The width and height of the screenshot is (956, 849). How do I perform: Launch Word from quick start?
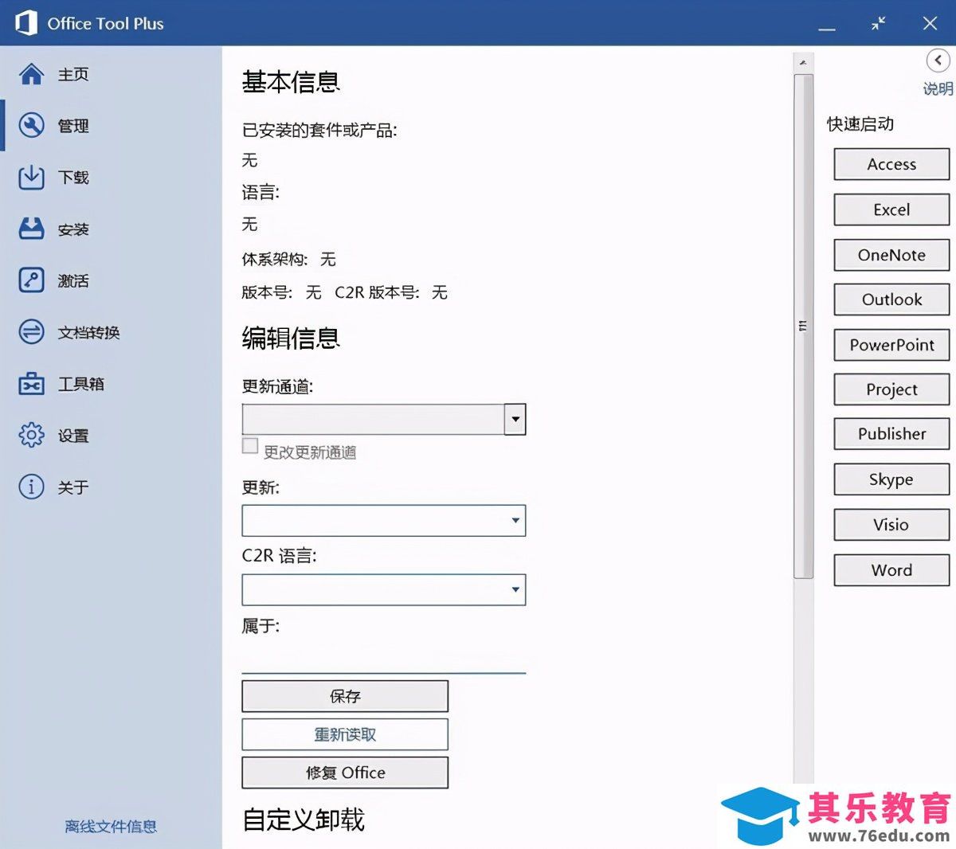tap(891, 570)
